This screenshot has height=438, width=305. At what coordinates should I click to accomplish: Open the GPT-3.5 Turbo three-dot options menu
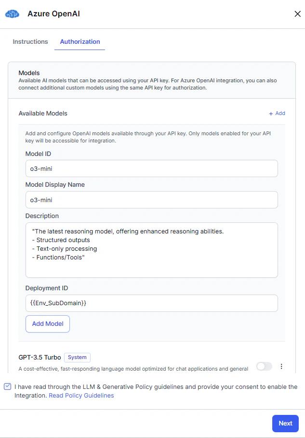click(281, 366)
